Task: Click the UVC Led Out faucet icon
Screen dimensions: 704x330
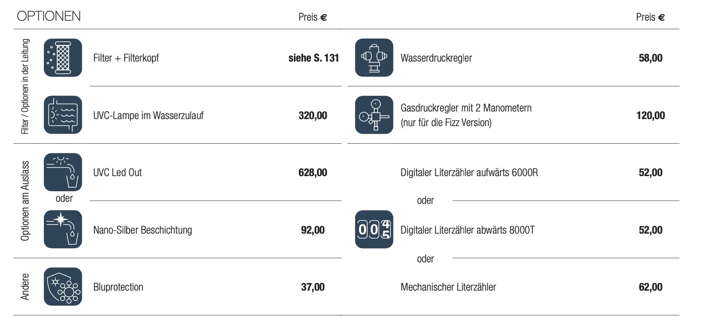Action: pyautogui.click(x=63, y=172)
